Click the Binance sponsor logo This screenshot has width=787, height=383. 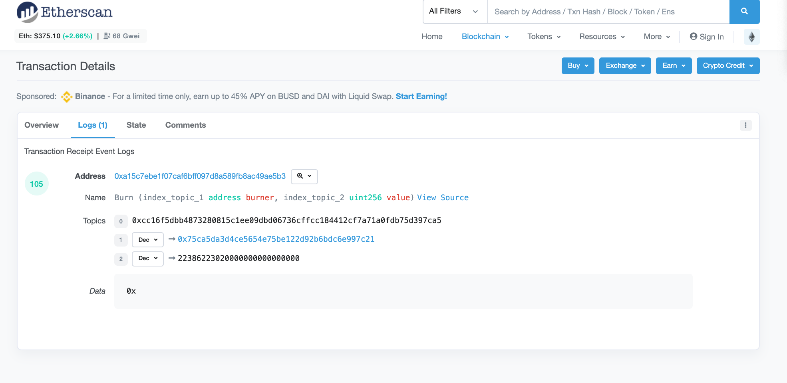(66, 97)
